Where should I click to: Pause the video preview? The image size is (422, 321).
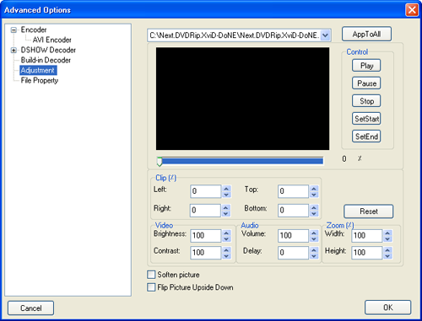click(366, 83)
